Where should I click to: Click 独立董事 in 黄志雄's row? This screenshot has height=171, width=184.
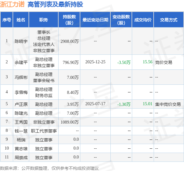click(x=44, y=149)
